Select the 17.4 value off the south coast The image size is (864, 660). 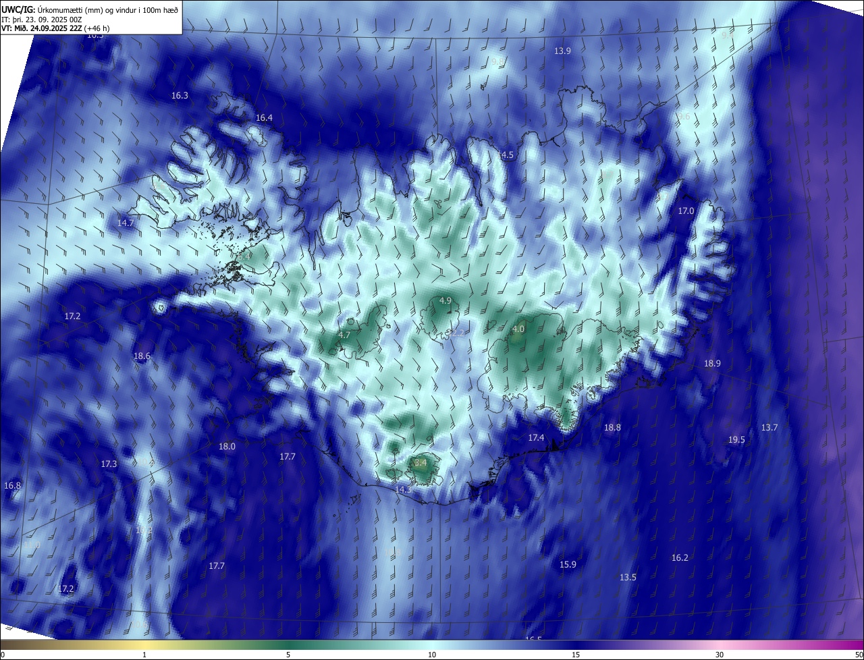536,438
